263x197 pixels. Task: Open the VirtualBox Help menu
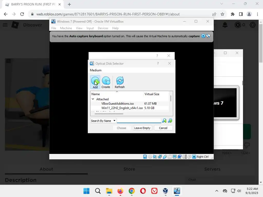(115, 28)
